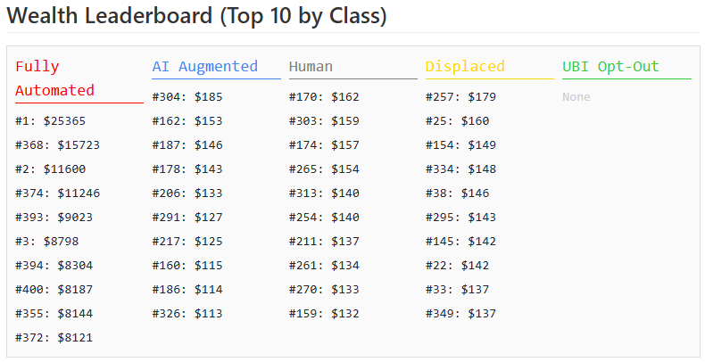Image resolution: width=705 pixels, height=362 pixels.
Task: Click entry #304: $185
Action: coord(187,97)
